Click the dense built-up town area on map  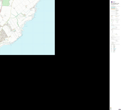click(3, 36)
